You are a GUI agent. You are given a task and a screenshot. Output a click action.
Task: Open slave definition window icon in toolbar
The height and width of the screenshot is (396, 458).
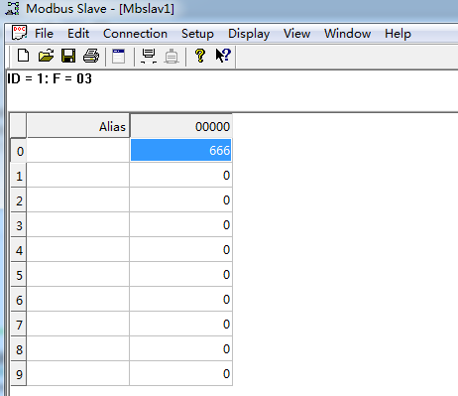[119, 56]
